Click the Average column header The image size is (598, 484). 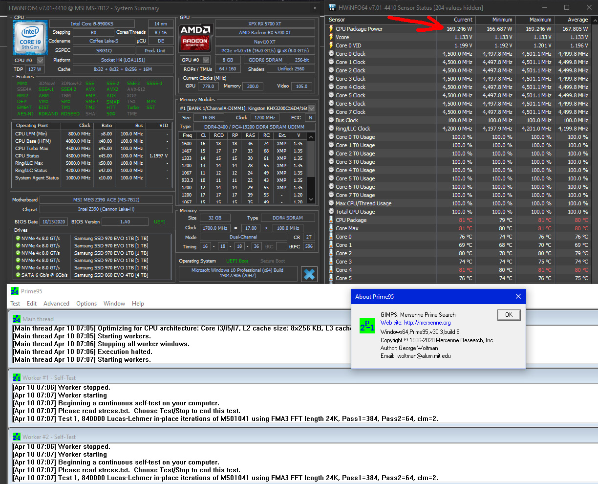[572, 20]
